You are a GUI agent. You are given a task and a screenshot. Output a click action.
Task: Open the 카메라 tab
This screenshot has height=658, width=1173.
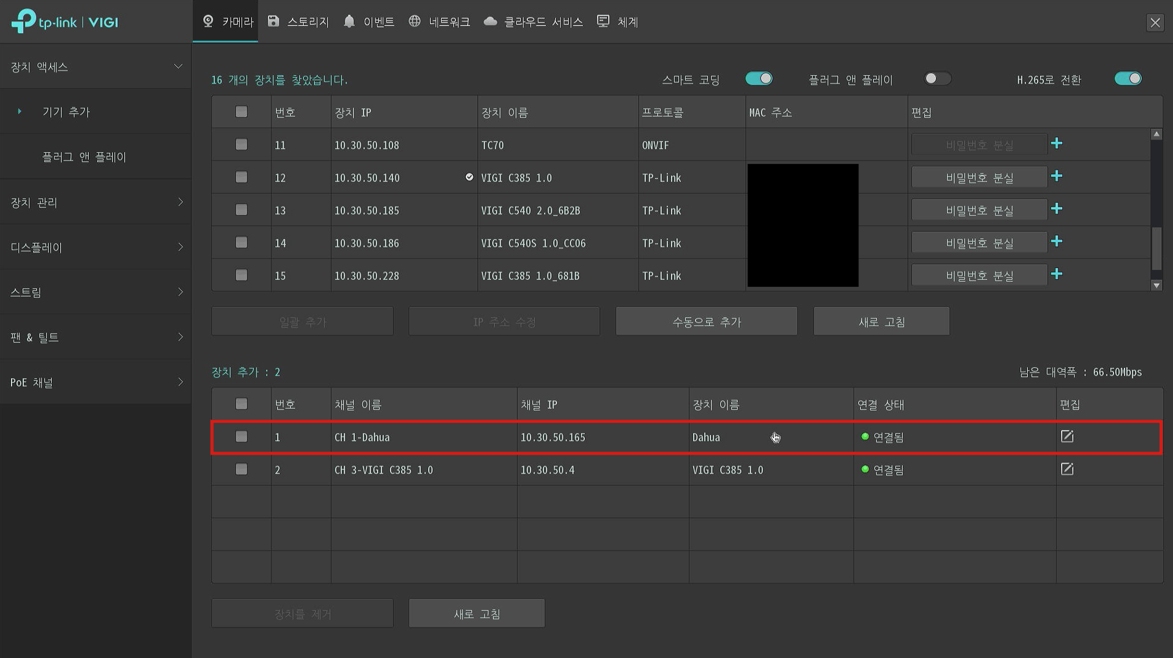click(225, 21)
